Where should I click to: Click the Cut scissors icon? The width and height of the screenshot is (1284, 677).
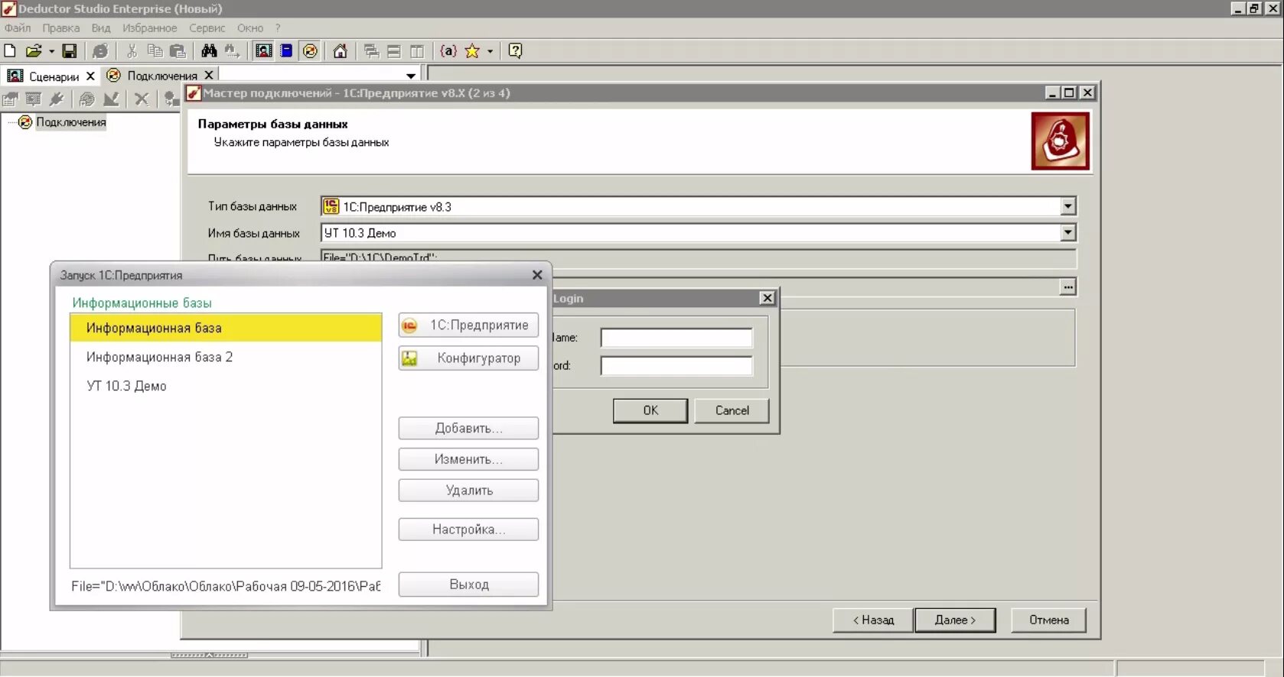coord(132,51)
